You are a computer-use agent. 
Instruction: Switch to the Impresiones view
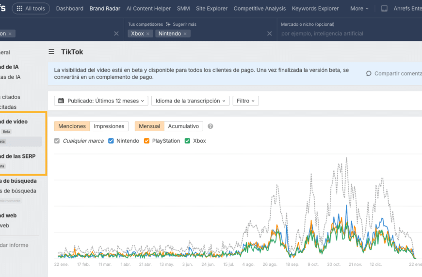pyautogui.click(x=109, y=126)
